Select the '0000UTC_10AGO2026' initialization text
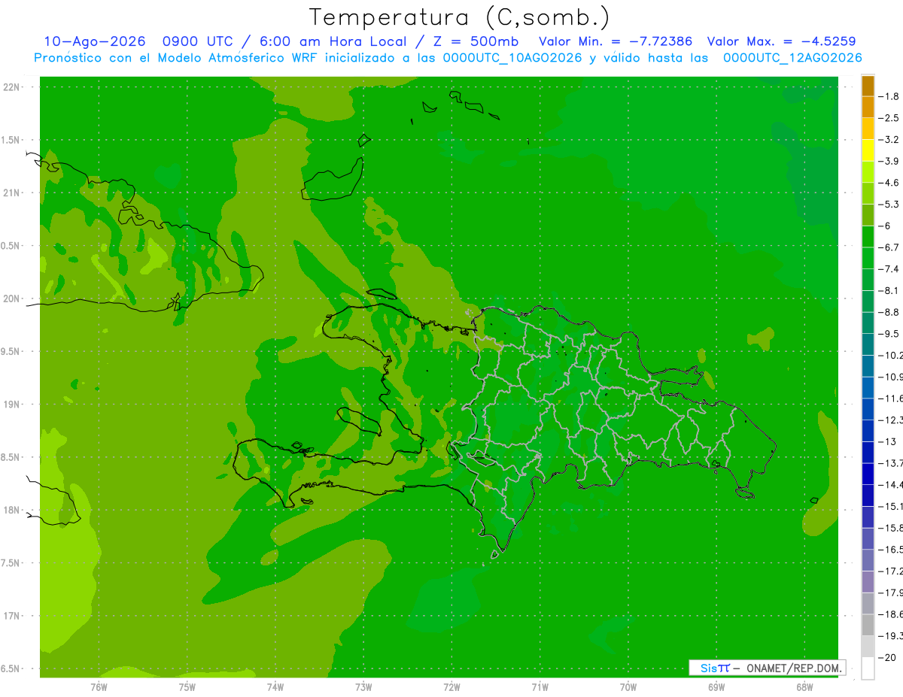This screenshot has width=903, height=697. click(x=512, y=58)
